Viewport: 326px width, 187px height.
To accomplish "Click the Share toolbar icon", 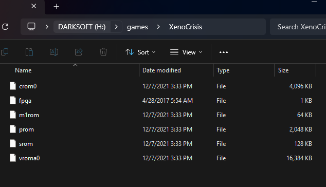I will coord(79,52).
